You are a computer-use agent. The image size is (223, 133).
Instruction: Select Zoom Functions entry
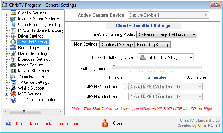click(x=32, y=77)
